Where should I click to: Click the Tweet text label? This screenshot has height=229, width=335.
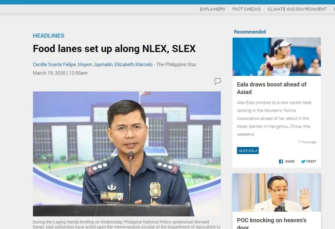311,162
